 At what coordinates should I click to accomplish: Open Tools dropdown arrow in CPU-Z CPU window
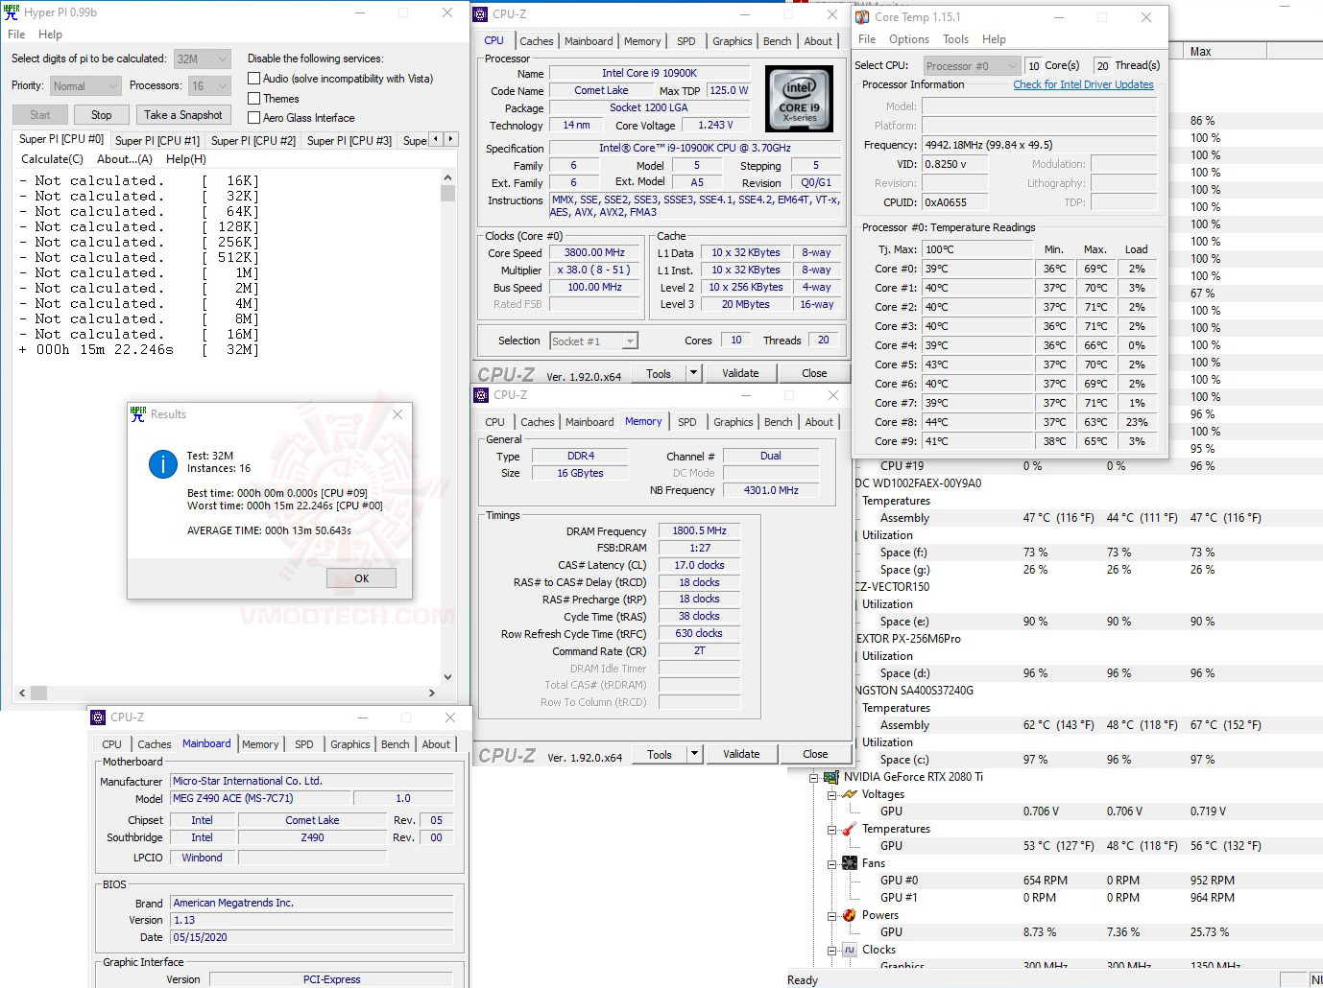tap(693, 373)
